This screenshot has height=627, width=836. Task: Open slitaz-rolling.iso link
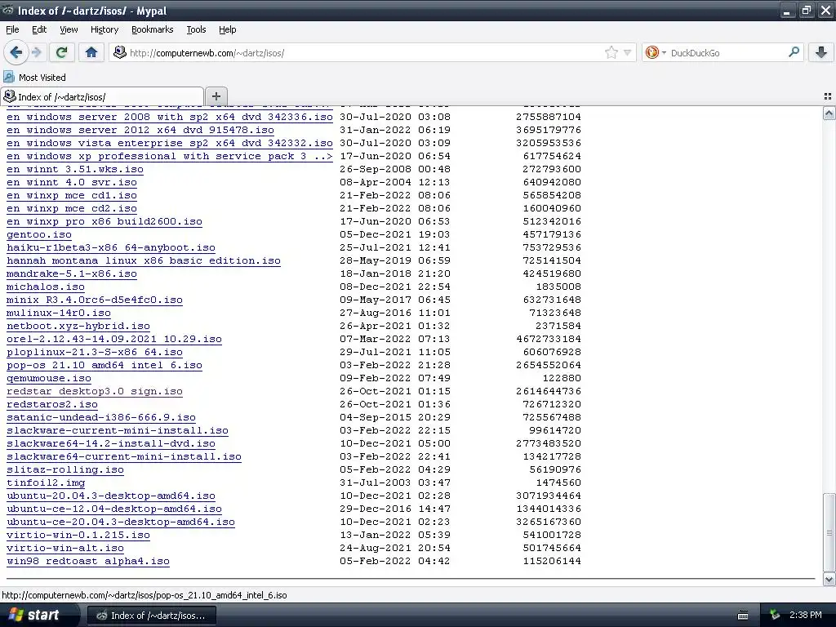[65, 469]
